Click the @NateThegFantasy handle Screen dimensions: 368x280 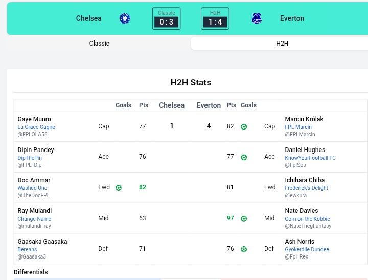(308, 226)
